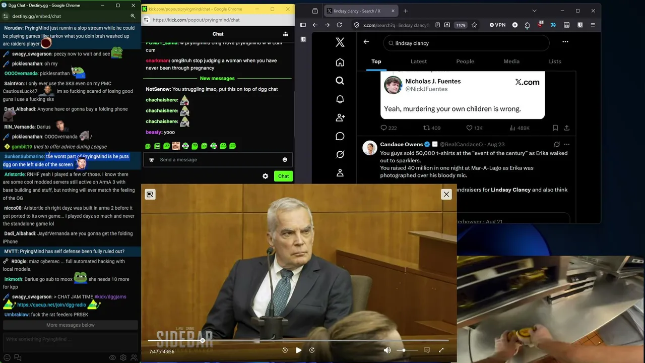Viewport: 645px width, 363px height.
Task: Open the X home logo in the sidebar
Action: click(340, 43)
